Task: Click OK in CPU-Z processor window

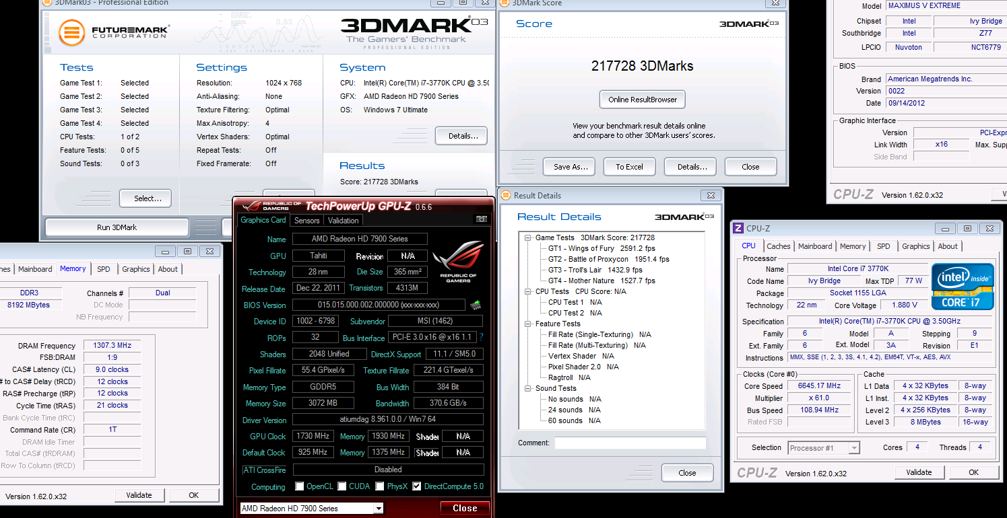Action: point(973,472)
